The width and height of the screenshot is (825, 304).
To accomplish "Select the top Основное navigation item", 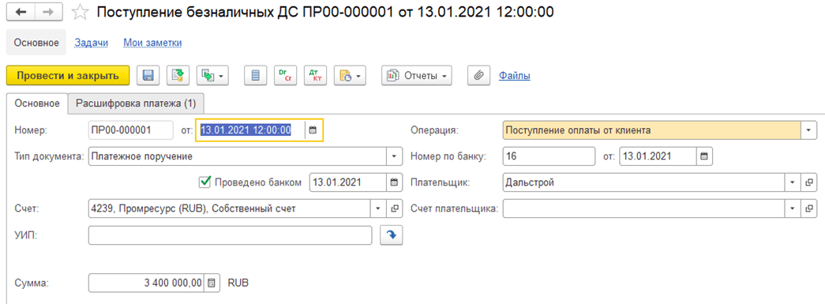I will [x=36, y=43].
